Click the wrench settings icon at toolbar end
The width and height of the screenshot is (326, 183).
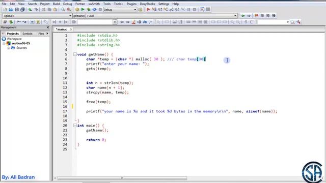tap(298, 22)
